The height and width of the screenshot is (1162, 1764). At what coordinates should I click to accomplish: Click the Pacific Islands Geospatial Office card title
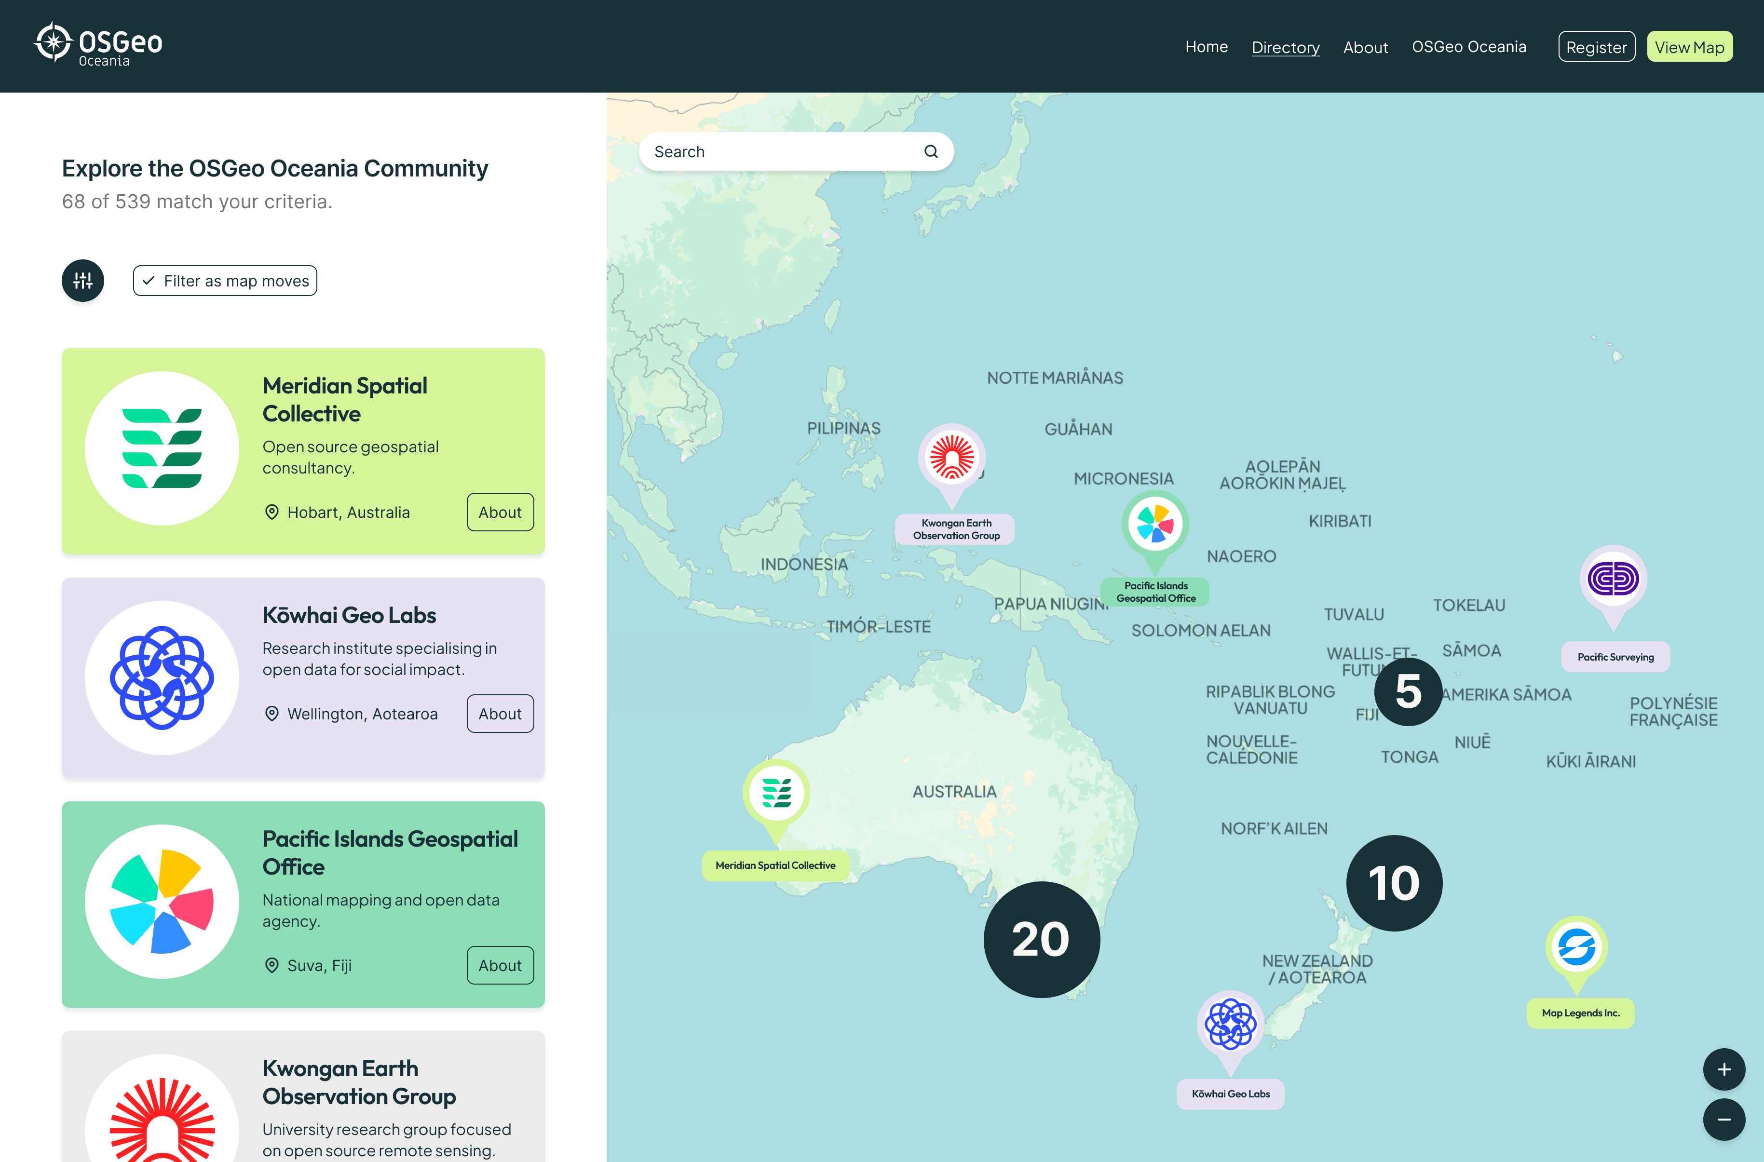coord(391,853)
